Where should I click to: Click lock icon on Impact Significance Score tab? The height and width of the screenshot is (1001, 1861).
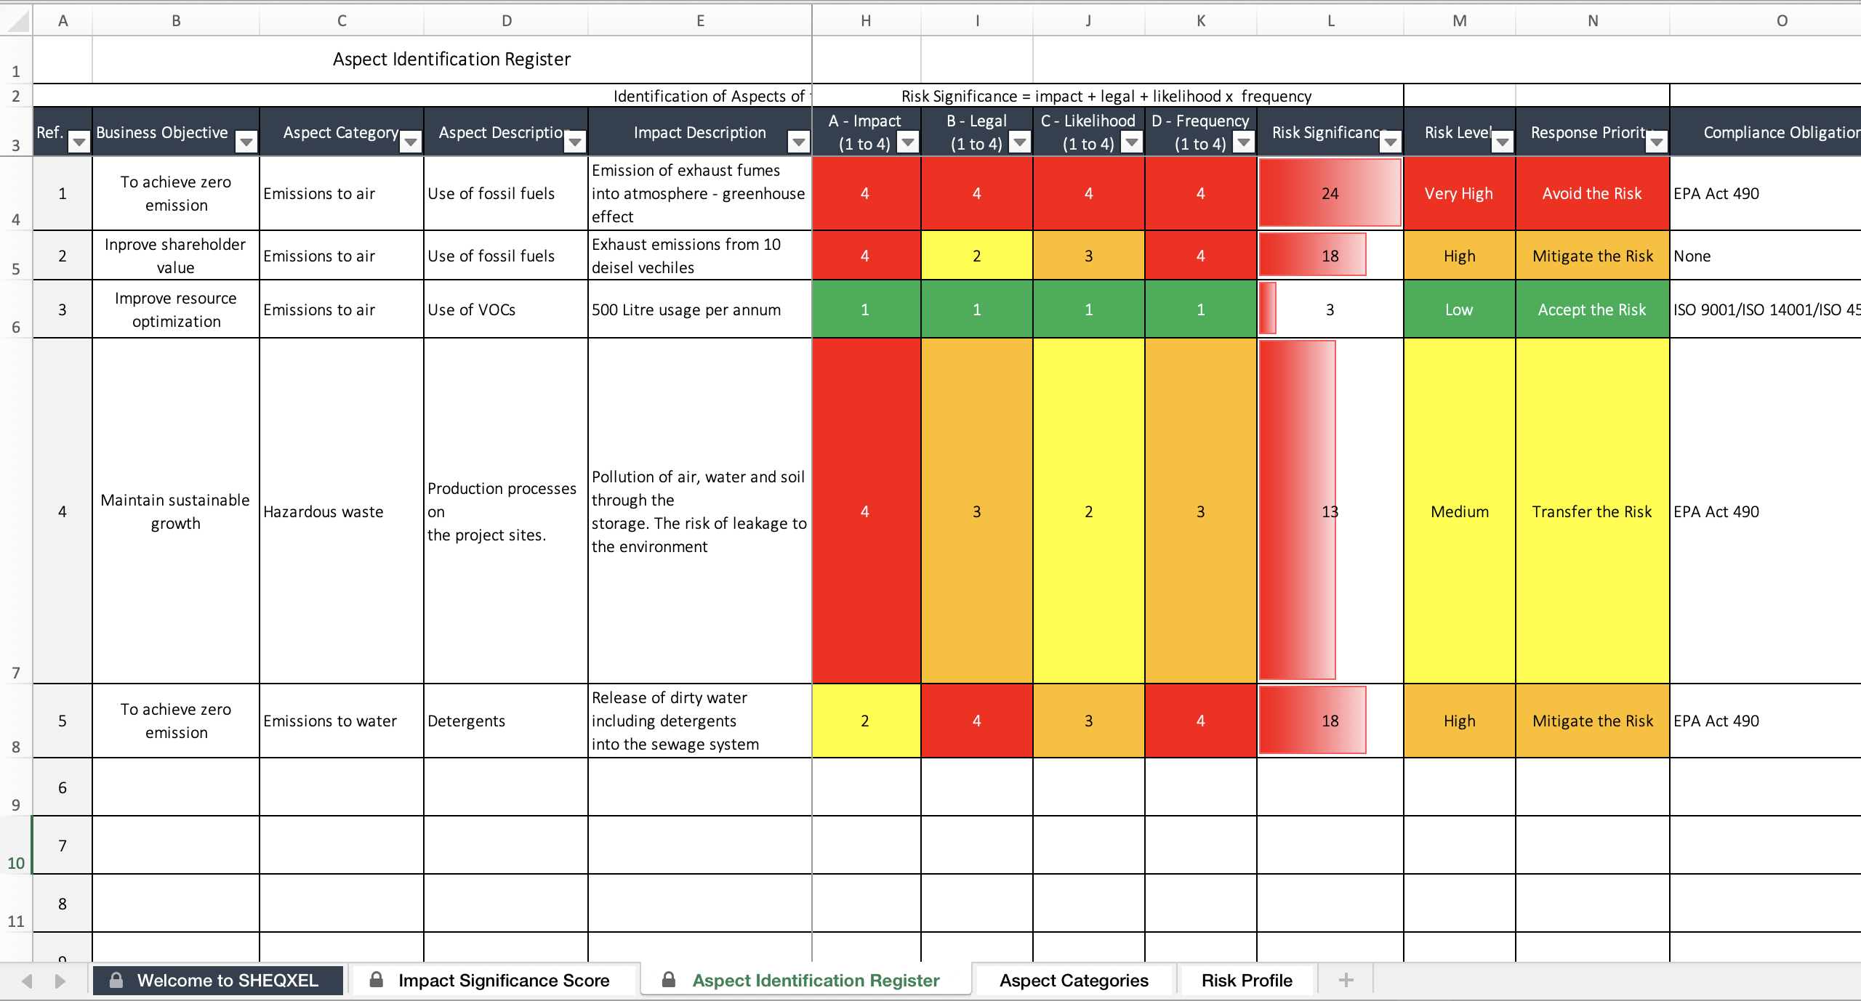coord(376,979)
